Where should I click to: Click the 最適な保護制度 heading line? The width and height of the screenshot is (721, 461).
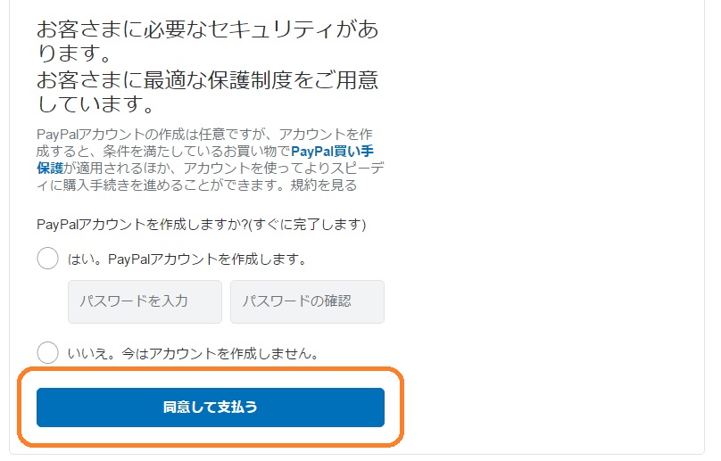click(208, 80)
